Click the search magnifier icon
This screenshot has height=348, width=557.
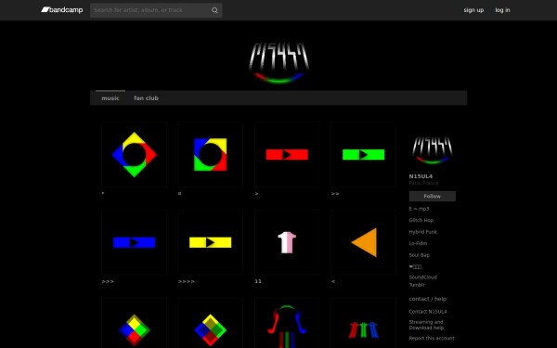point(214,10)
